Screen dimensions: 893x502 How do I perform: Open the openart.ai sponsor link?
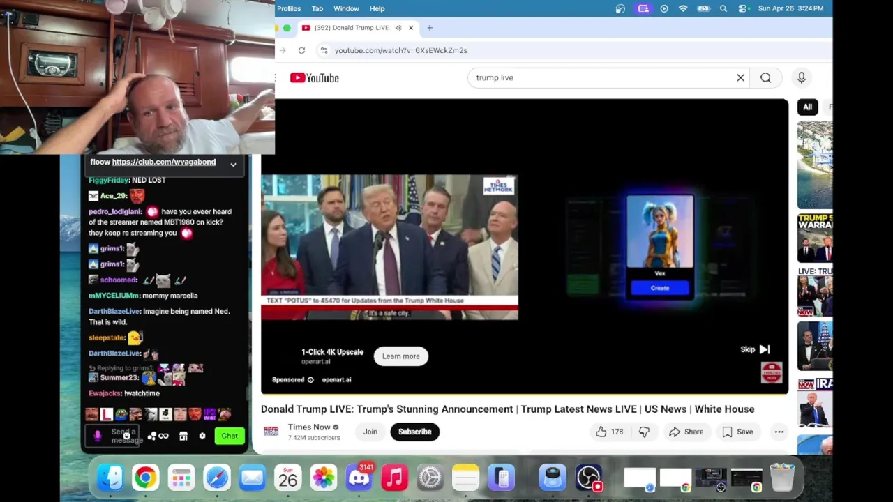tap(336, 380)
